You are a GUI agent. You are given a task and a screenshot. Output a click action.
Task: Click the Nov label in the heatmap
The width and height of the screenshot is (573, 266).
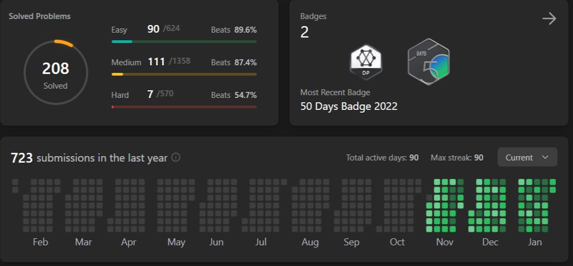[445, 242]
